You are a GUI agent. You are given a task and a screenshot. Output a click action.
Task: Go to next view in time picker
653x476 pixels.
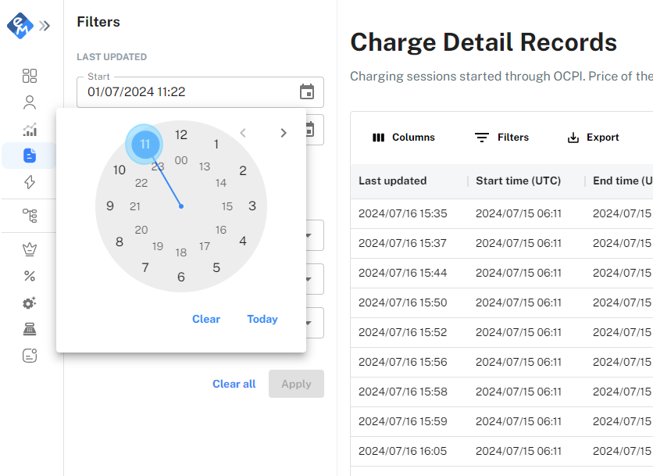point(284,133)
